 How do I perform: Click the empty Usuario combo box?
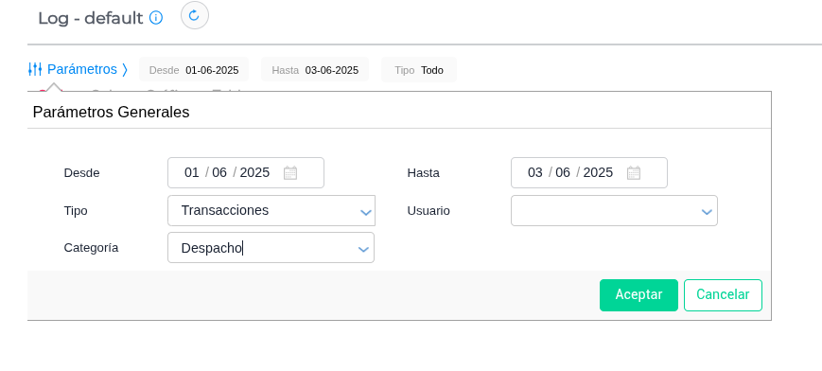click(x=615, y=210)
